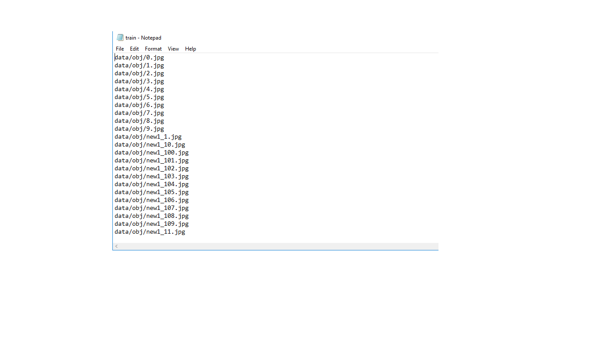
Task: Click the horizontal scrollbar left arrow
Action: click(116, 246)
